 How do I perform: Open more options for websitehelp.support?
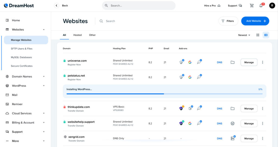(263, 123)
